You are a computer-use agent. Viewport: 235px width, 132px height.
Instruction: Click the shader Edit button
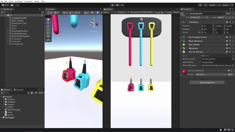coord(230,74)
